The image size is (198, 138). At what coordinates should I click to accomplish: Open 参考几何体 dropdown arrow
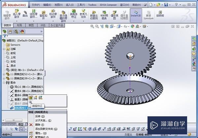pyautogui.click(x=83, y=21)
